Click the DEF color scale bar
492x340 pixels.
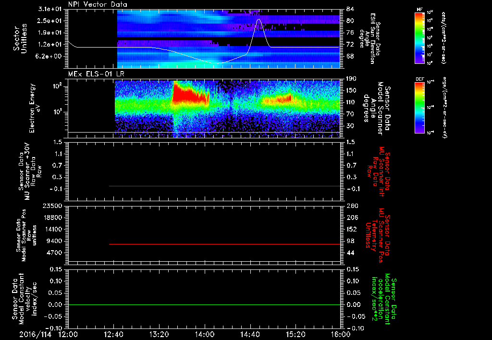point(419,108)
